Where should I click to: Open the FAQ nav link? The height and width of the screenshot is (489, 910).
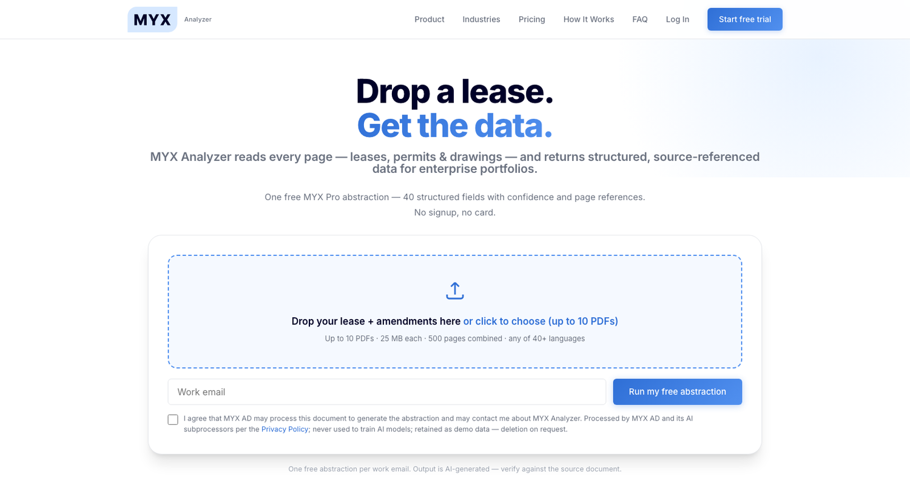point(640,19)
